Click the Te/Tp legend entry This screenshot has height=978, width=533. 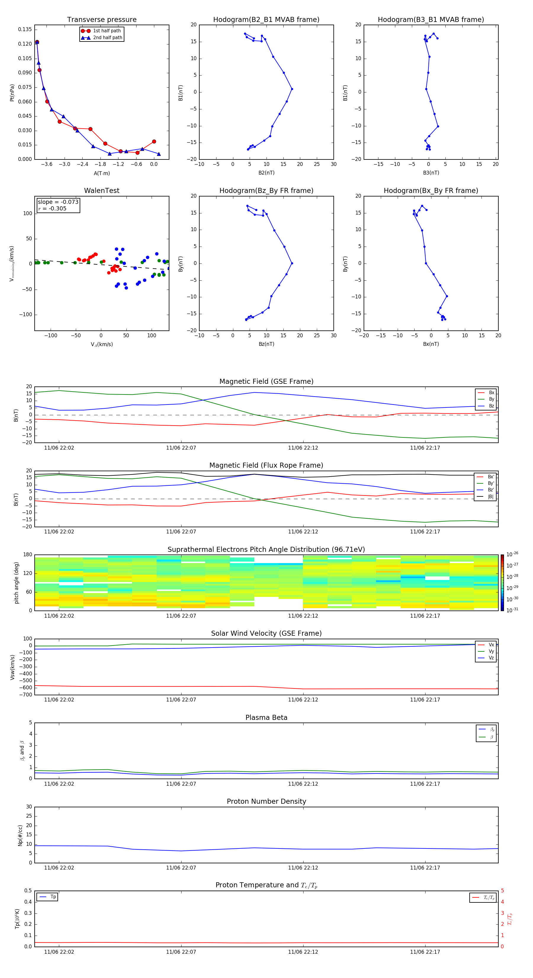(x=483, y=897)
